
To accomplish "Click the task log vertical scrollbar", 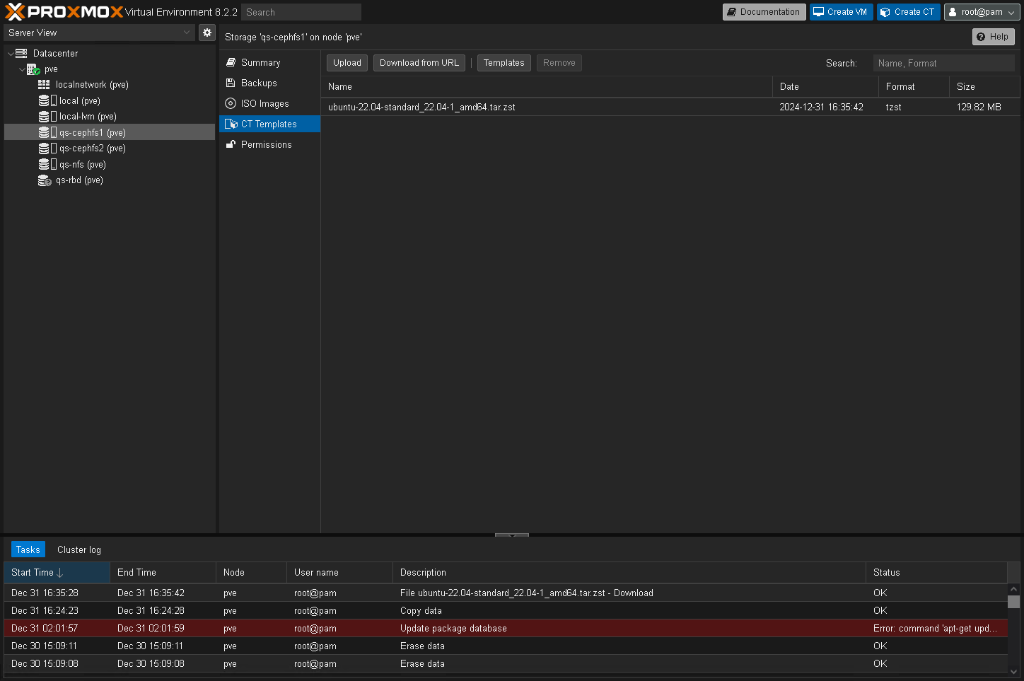I will (x=1013, y=603).
